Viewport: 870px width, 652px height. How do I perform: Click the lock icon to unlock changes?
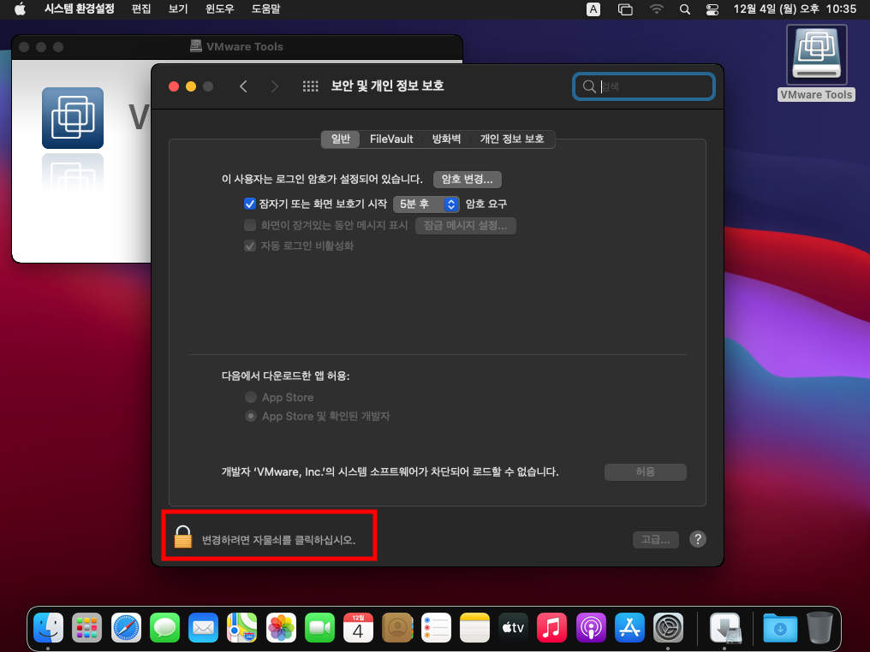coord(182,536)
